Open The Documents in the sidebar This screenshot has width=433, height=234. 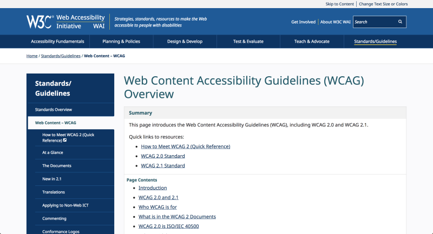[75, 166]
